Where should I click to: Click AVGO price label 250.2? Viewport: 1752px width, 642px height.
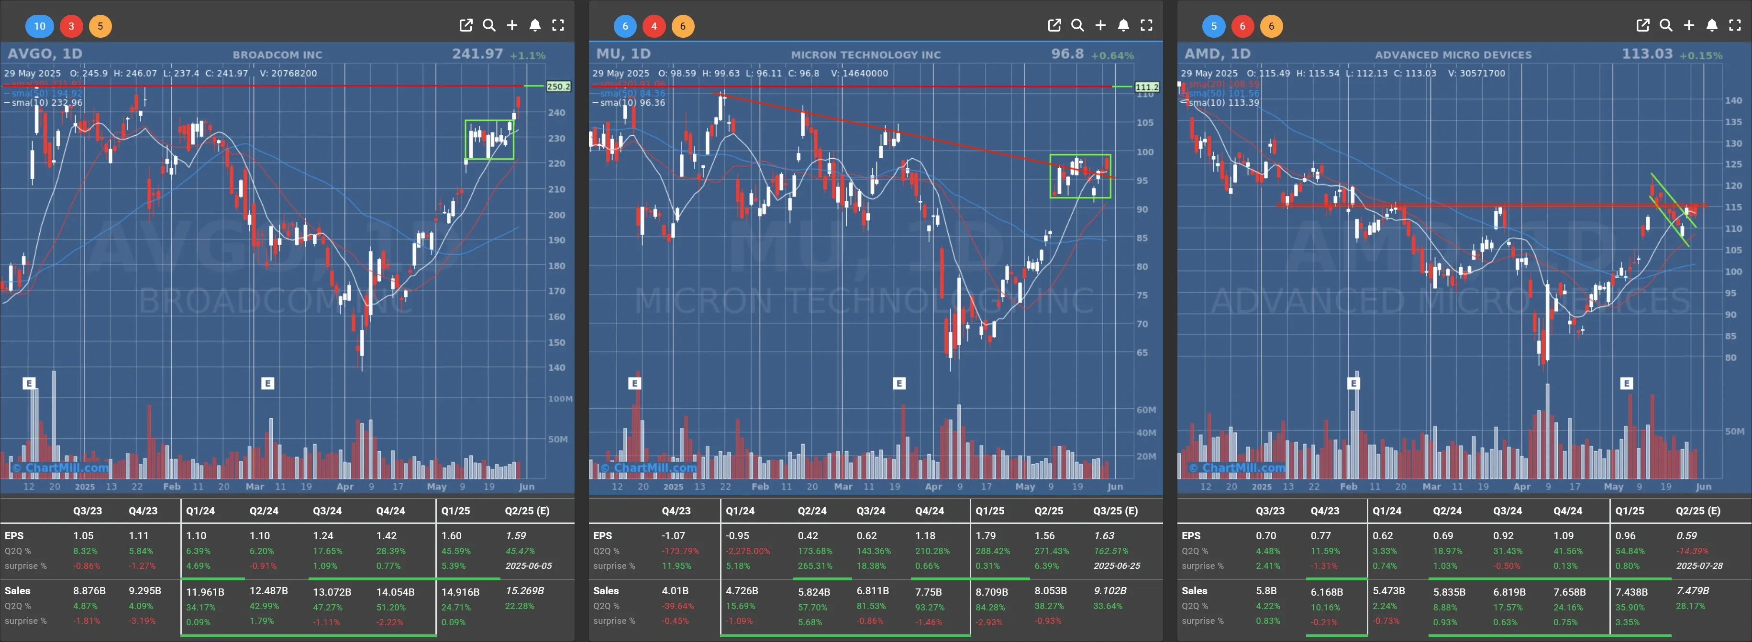pos(558,86)
